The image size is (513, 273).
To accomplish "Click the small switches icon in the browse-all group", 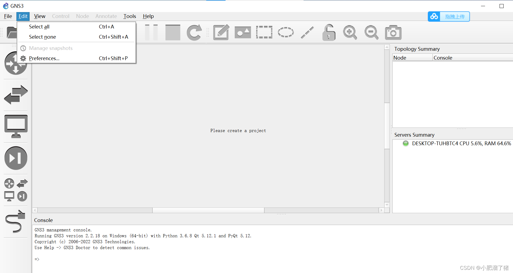I will [x=22, y=184].
